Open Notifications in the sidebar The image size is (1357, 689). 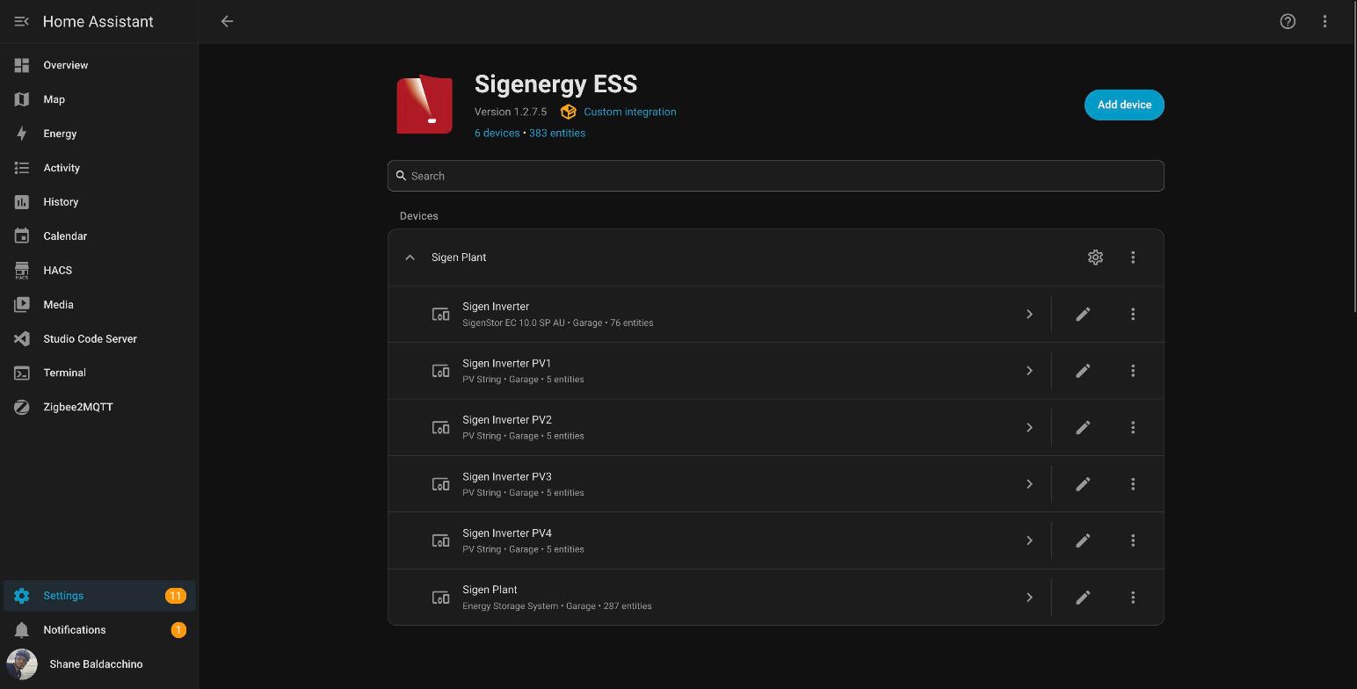[99, 630]
